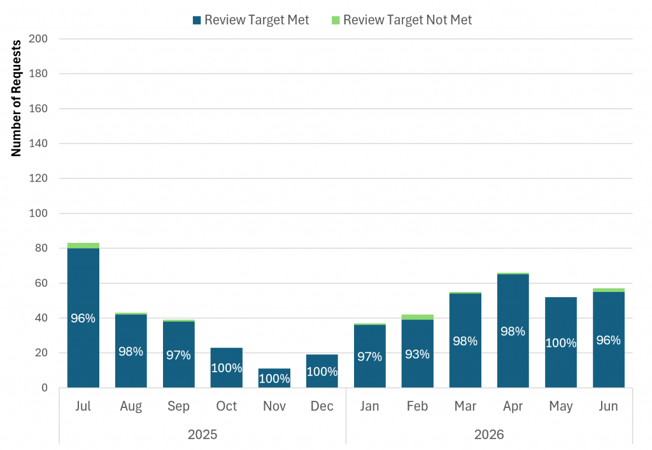Click the Mar month axis label
652x450 pixels.
[465, 406]
